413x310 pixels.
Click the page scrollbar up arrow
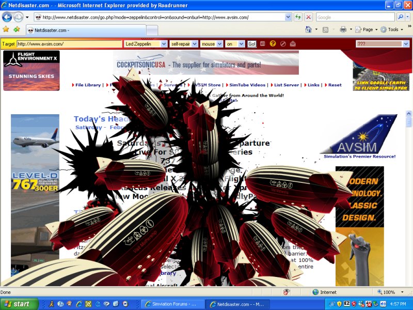(409, 114)
